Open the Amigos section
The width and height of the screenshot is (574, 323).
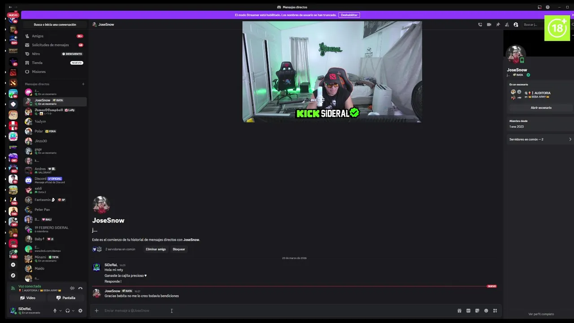54,36
